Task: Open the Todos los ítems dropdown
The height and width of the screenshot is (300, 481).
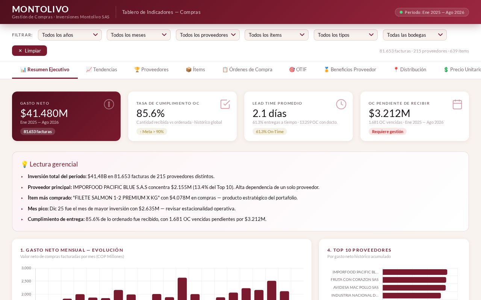Action: pos(277,35)
